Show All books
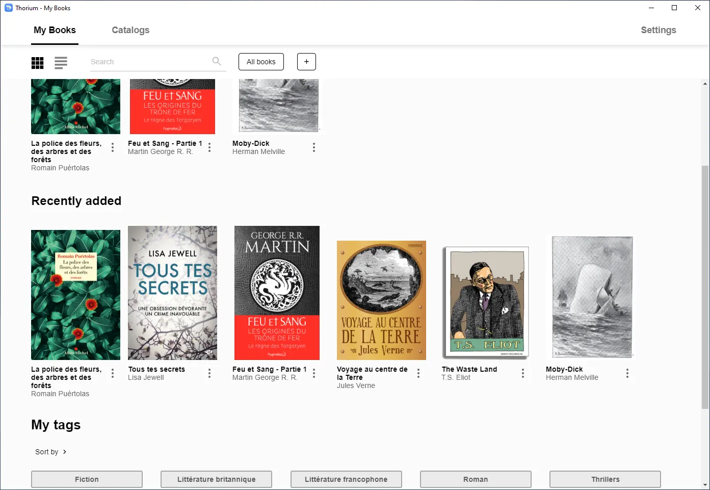Image resolution: width=710 pixels, height=490 pixels. pyautogui.click(x=261, y=62)
